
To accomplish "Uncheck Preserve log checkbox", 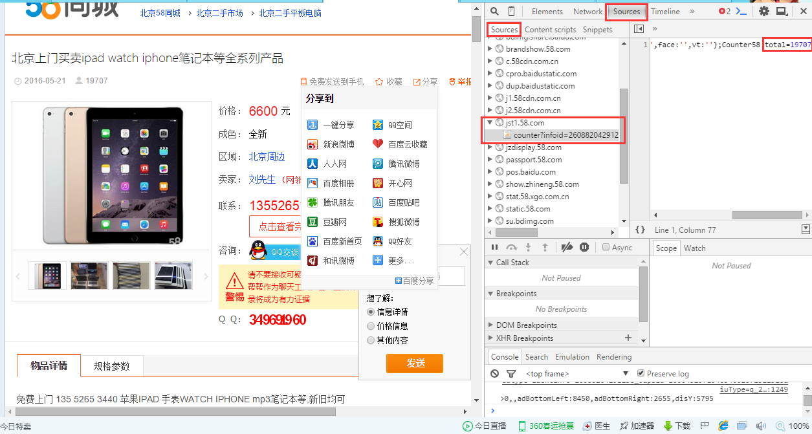I will pyautogui.click(x=641, y=373).
